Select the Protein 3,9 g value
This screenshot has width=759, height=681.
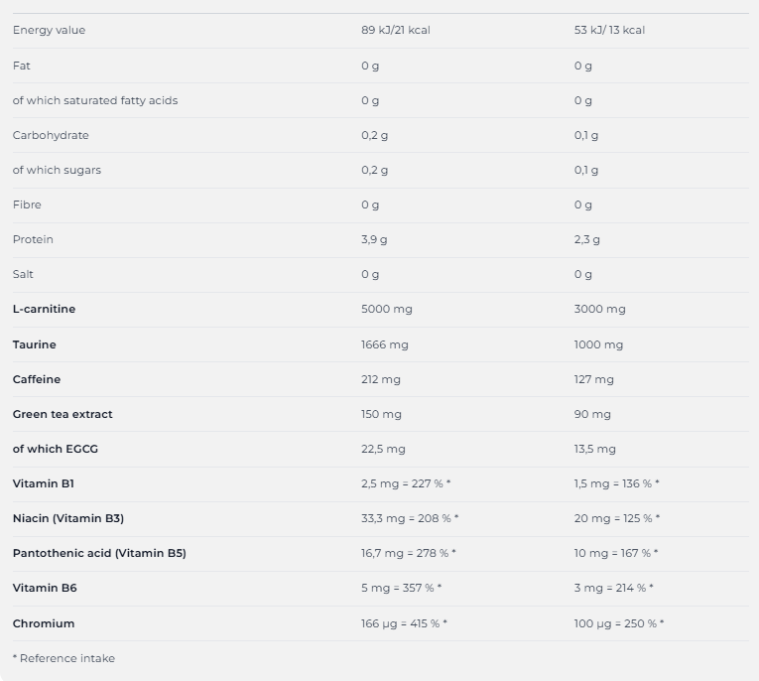coord(374,239)
